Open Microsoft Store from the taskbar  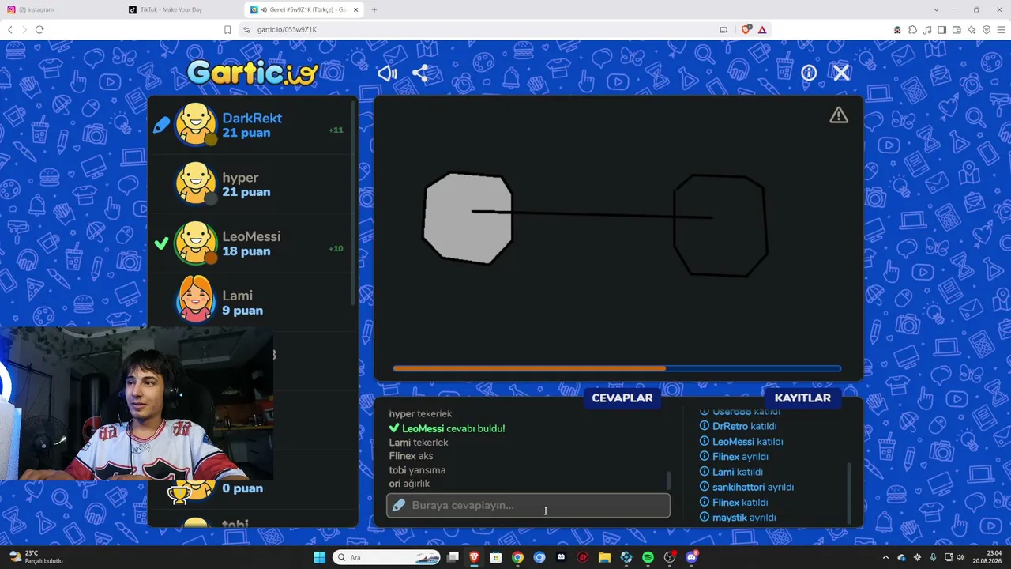pos(496,557)
